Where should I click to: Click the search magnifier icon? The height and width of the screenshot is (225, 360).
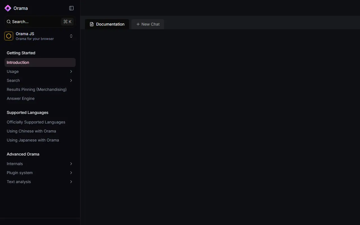9,22
